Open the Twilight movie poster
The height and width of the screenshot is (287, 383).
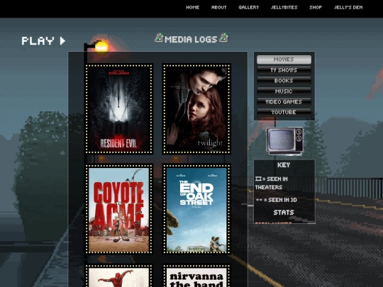[196, 109]
